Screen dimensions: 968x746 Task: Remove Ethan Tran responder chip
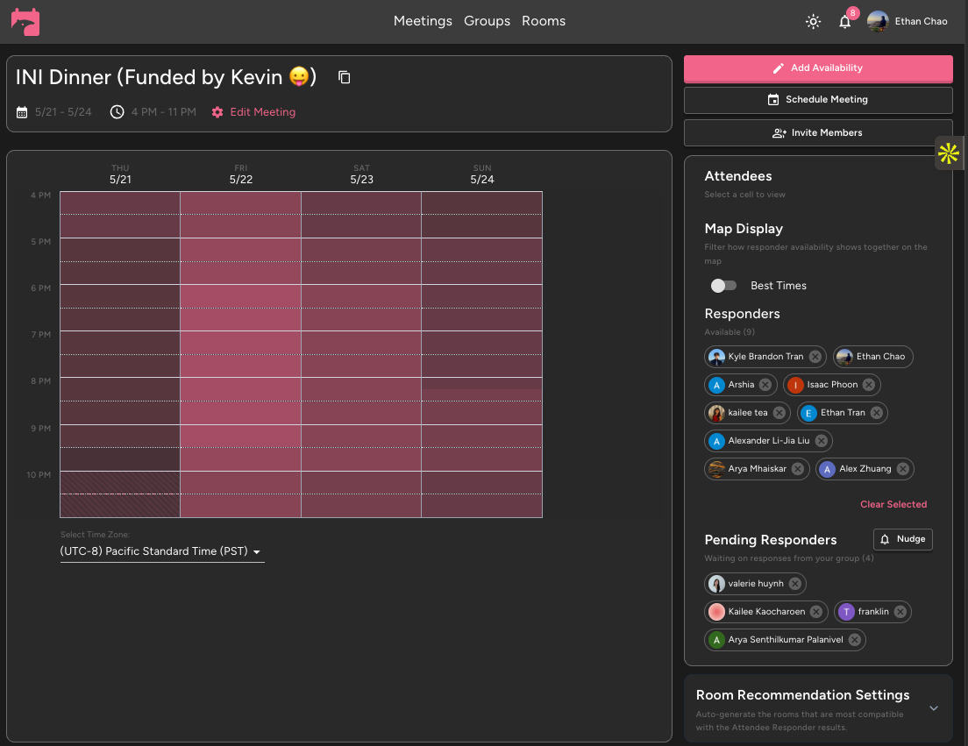pyautogui.click(x=877, y=413)
